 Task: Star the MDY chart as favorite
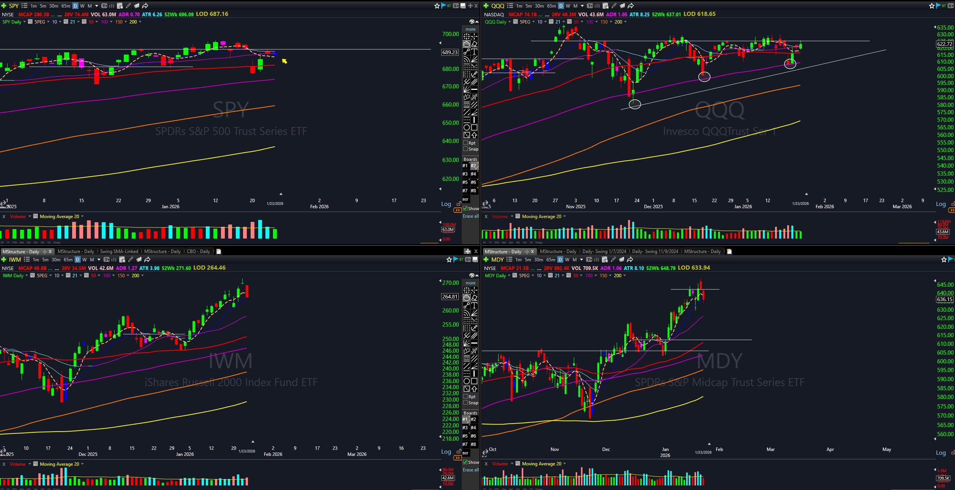pyautogui.click(x=944, y=259)
